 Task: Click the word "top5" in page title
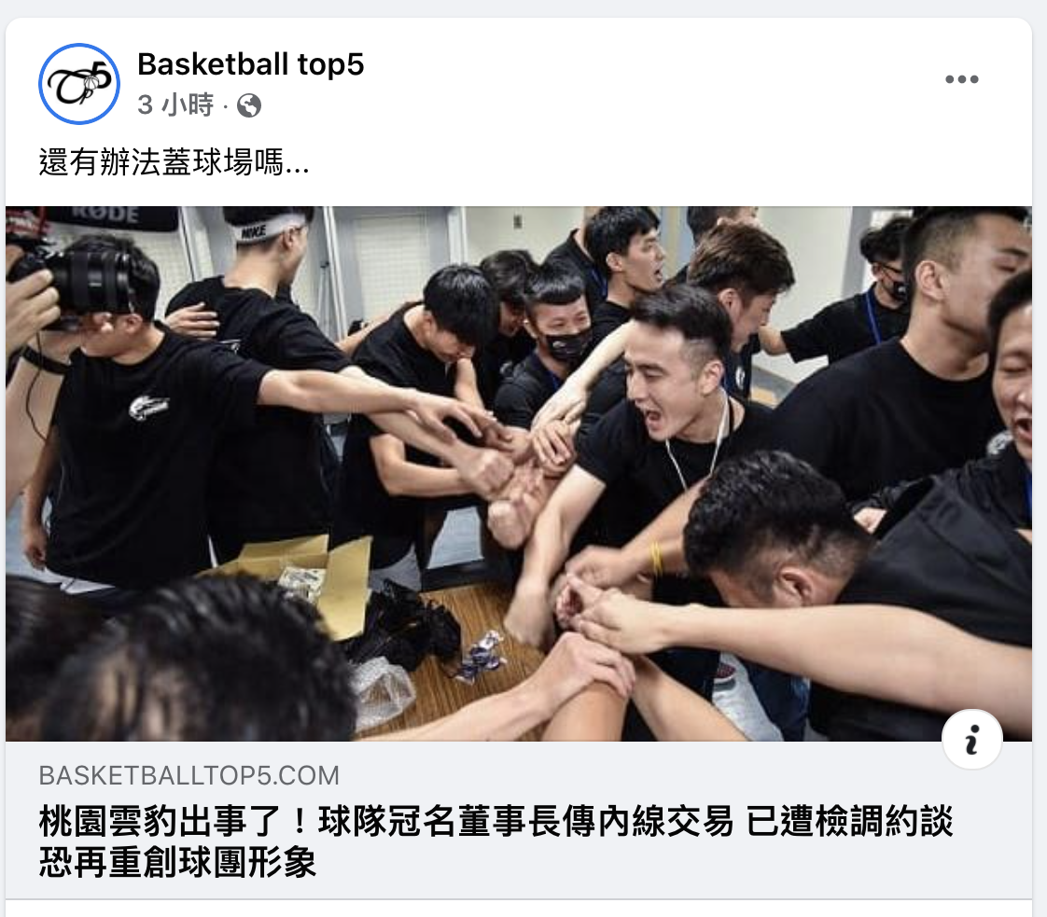tap(330, 65)
